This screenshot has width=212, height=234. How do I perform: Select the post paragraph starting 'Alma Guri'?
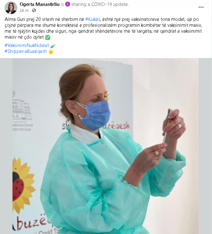[103, 28]
